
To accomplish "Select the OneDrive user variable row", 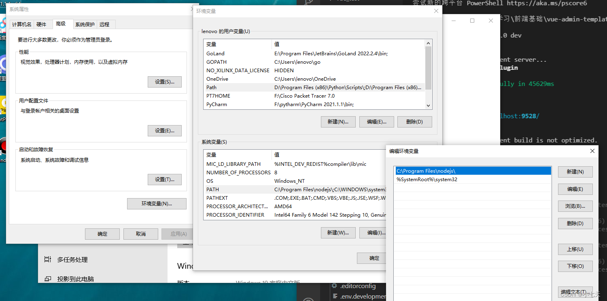I will 315,79.
